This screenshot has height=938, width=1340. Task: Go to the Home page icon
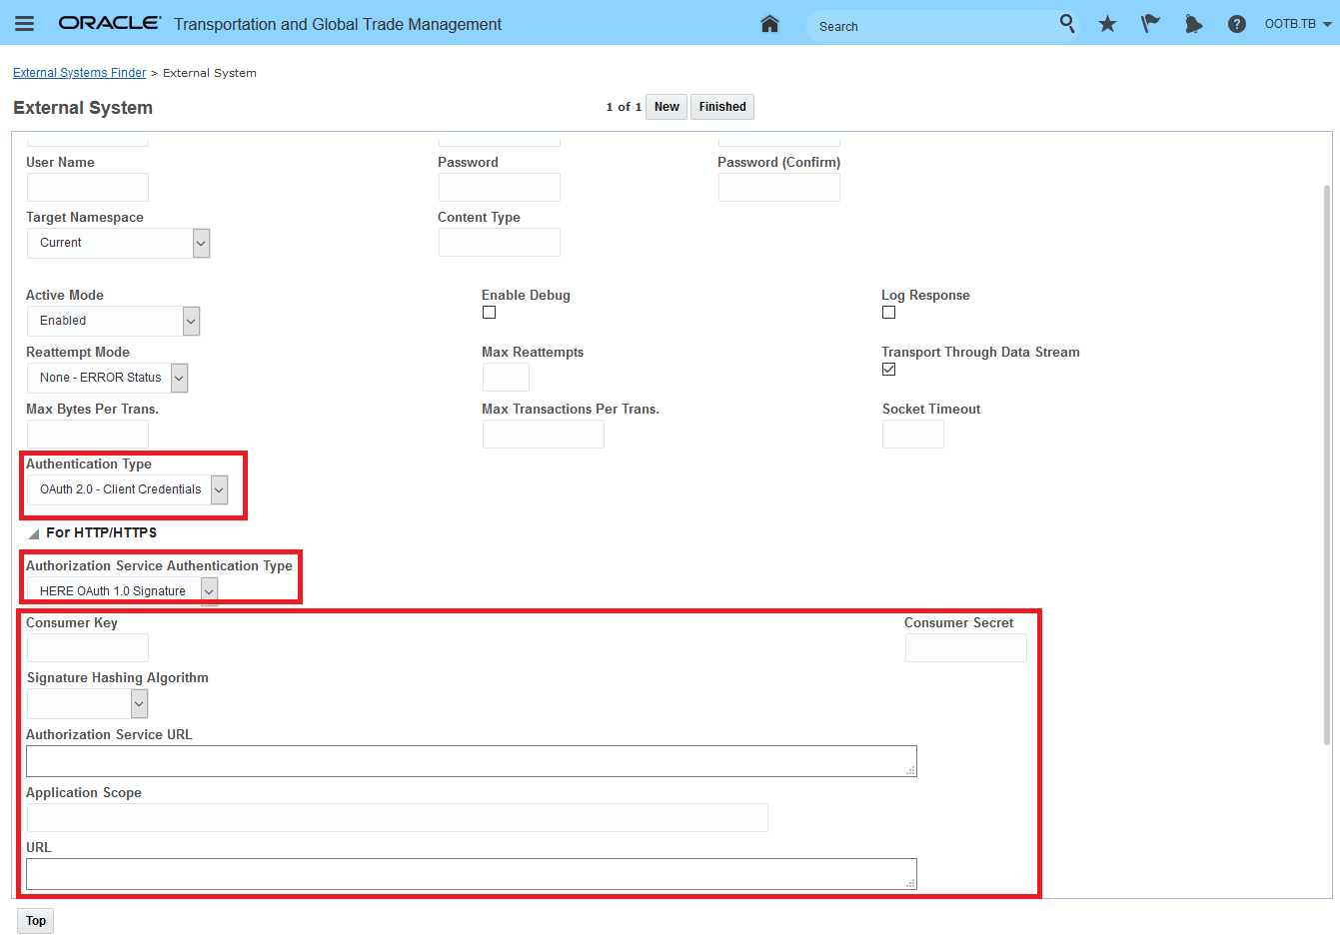coord(769,24)
